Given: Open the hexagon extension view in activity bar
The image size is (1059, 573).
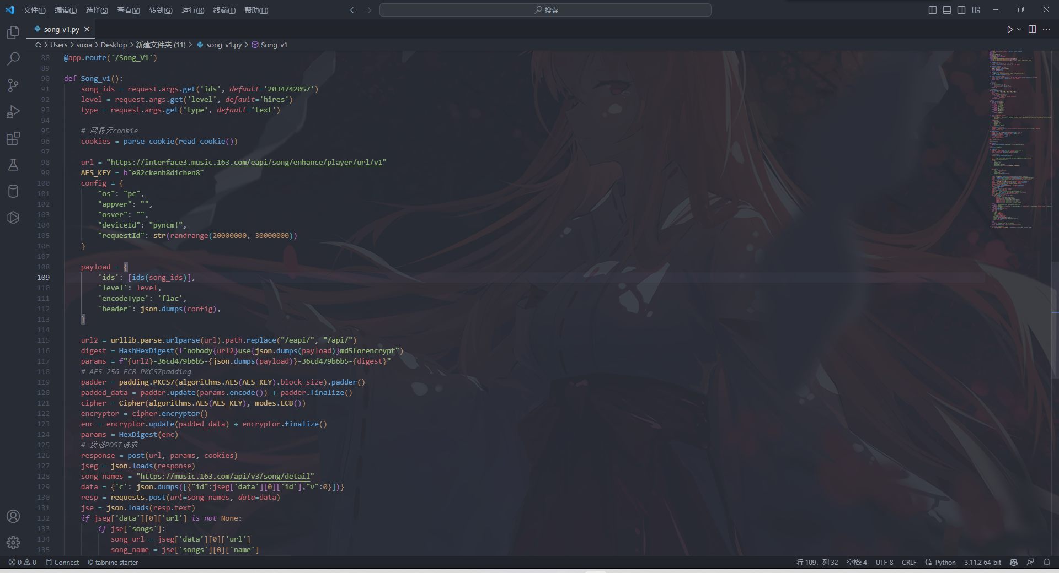Looking at the screenshot, I should pyautogui.click(x=13, y=218).
